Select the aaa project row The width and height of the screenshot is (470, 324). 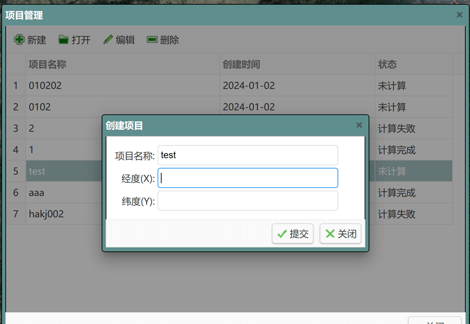(x=54, y=193)
